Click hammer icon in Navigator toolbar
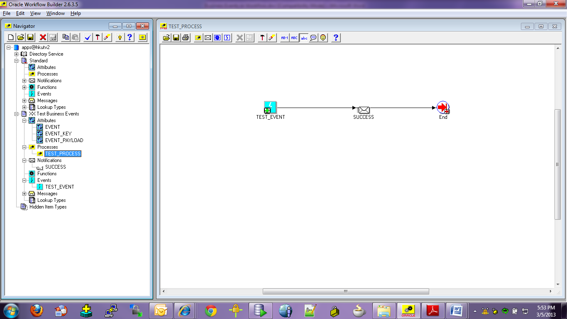Image resolution: width=567 pixels, height=319 pixels. click(98, 37)
